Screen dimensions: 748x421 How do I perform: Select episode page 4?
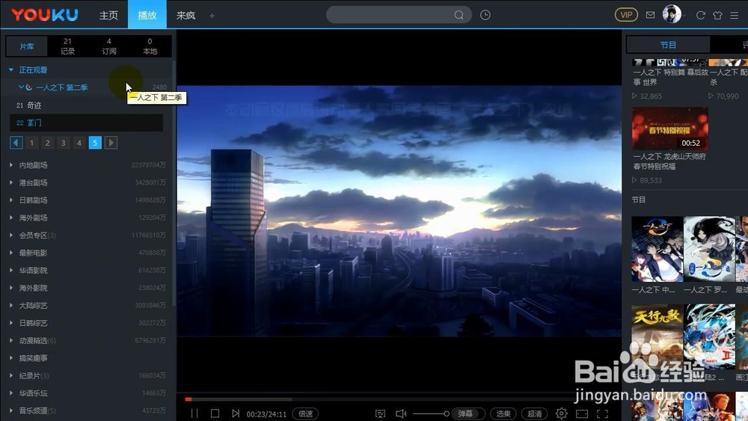click(x=79, y=143)
